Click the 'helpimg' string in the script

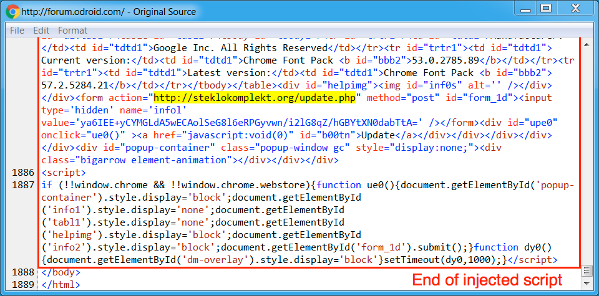click(71, 234)
